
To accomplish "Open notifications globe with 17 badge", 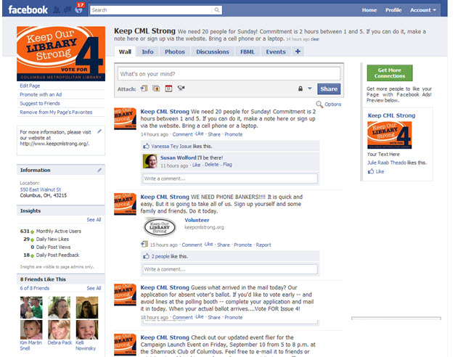I will tap(79, 9).
